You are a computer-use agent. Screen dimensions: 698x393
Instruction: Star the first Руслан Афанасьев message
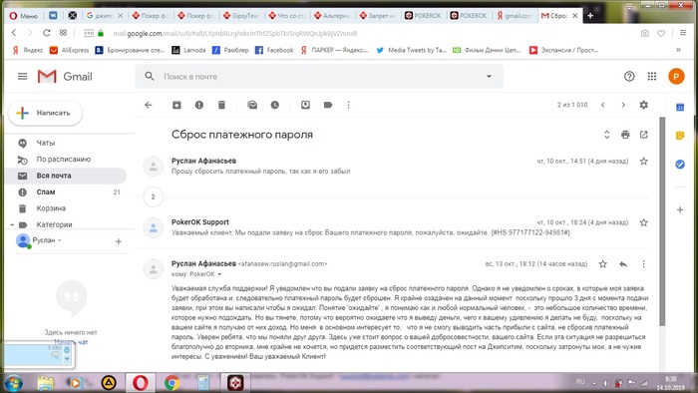pos(644,162)
